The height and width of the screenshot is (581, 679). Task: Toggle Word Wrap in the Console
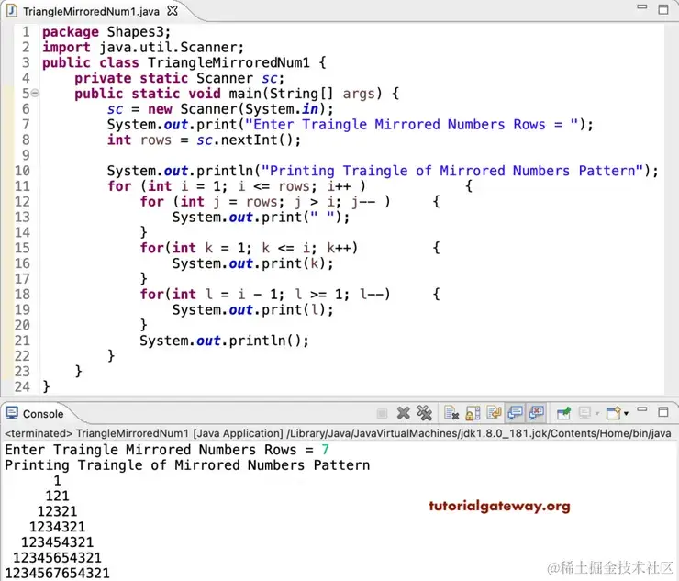[494, 413]
